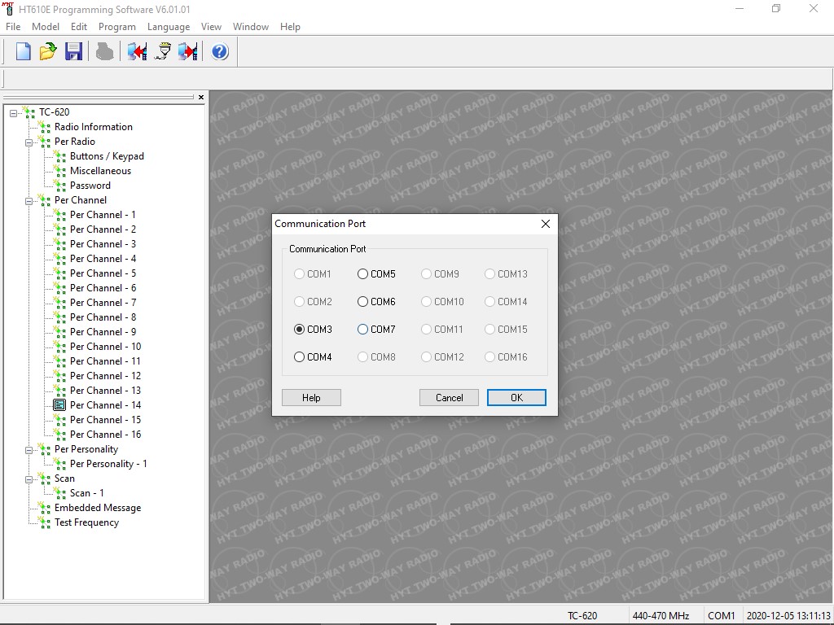This screenshot has width=834, height=625.
Task: Click the Per Channel - 1 node icon
Action: coord(60,215)
